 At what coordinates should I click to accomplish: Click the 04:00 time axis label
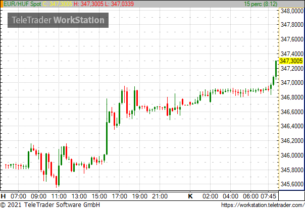pos(230,196)
